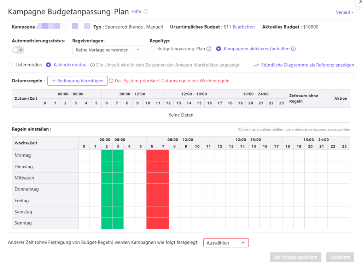Click the Woche/Zeit header cell
Image resolution: width=362 pixels, height=269 pixels.
point(45,143)
